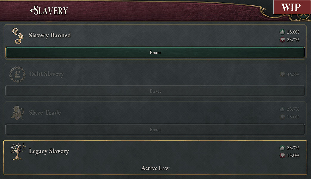Enact the Slavery Banned law
The height and width of the screenshot is (179, 311).
(x=155, y=53)
